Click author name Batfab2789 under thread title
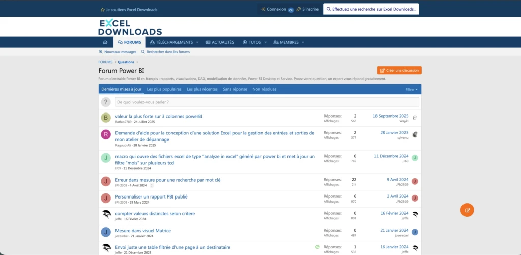The height and width of the screenshot is (255, 521). (x=123, y=122)
